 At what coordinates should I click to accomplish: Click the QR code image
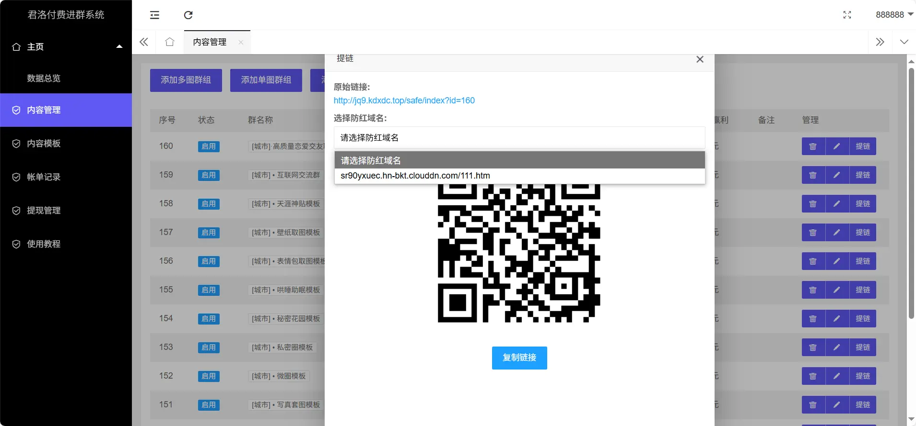tap(519, 253)
